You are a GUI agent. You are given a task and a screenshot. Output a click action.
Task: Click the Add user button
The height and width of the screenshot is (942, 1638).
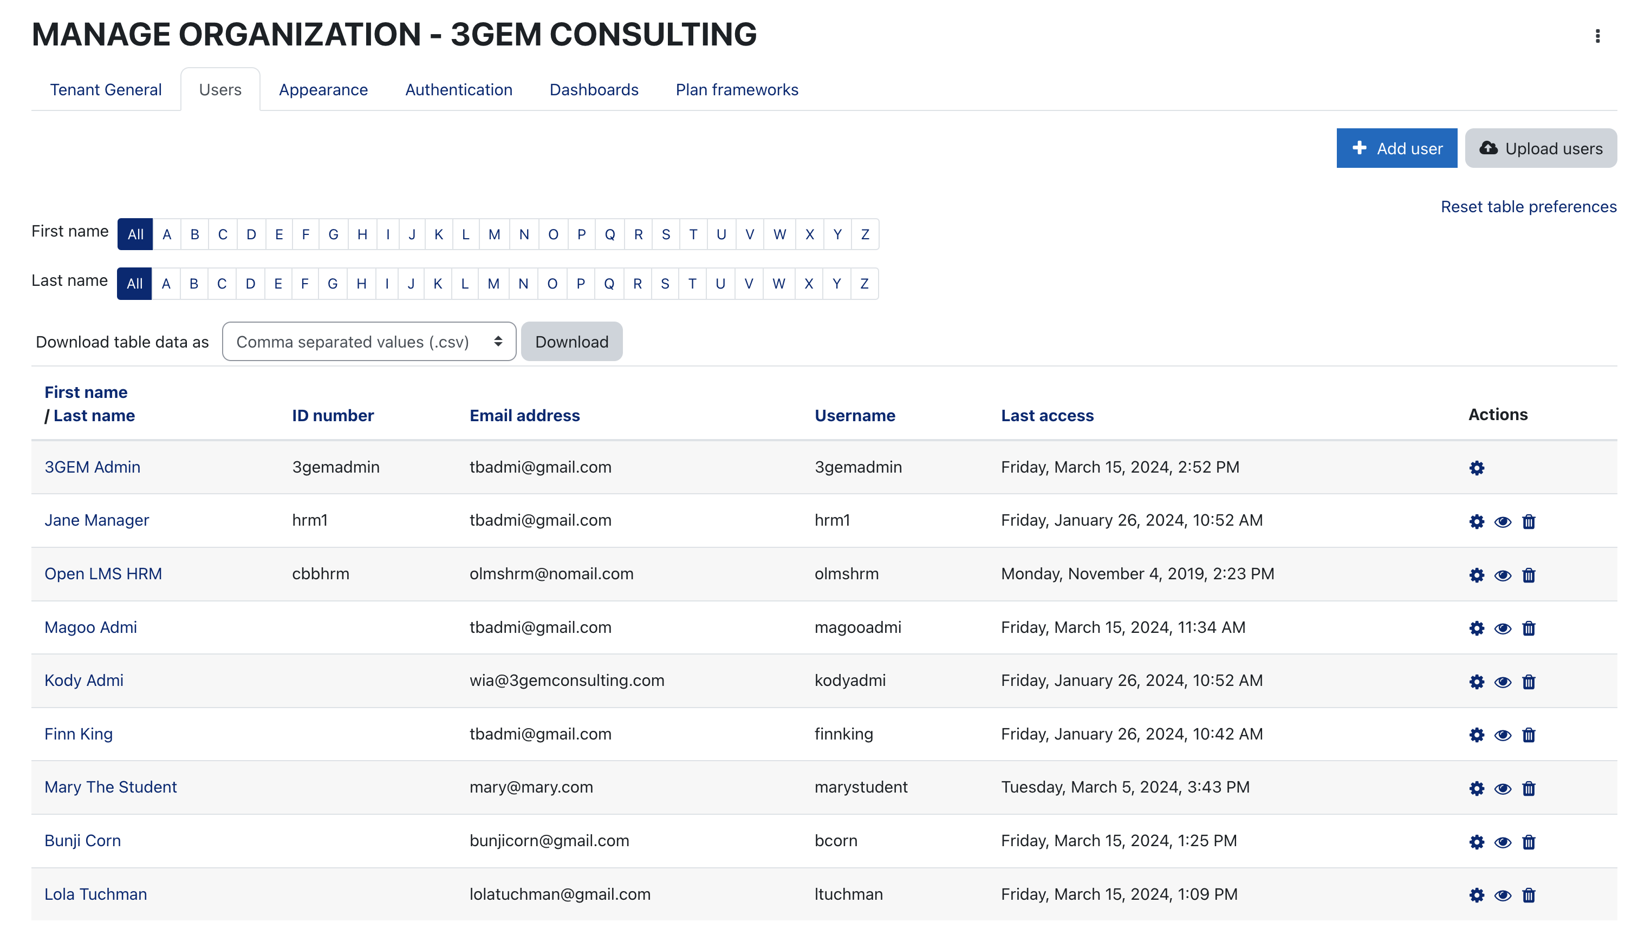[x=1396, y=148]
